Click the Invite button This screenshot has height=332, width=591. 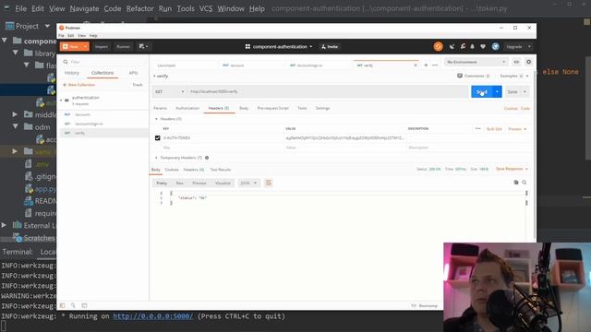(330, 47)
